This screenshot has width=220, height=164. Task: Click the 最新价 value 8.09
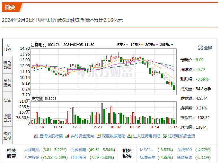(x=199, y=60)
